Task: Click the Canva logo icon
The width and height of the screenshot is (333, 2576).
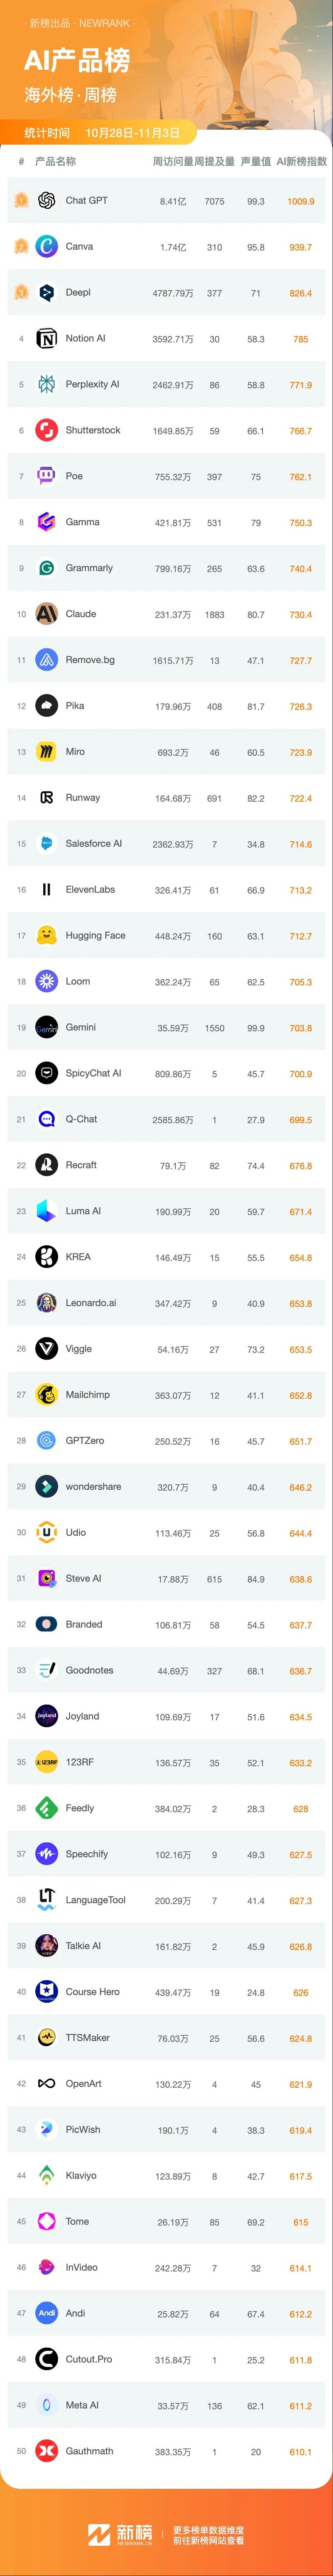Action: [x=46, y=247]
